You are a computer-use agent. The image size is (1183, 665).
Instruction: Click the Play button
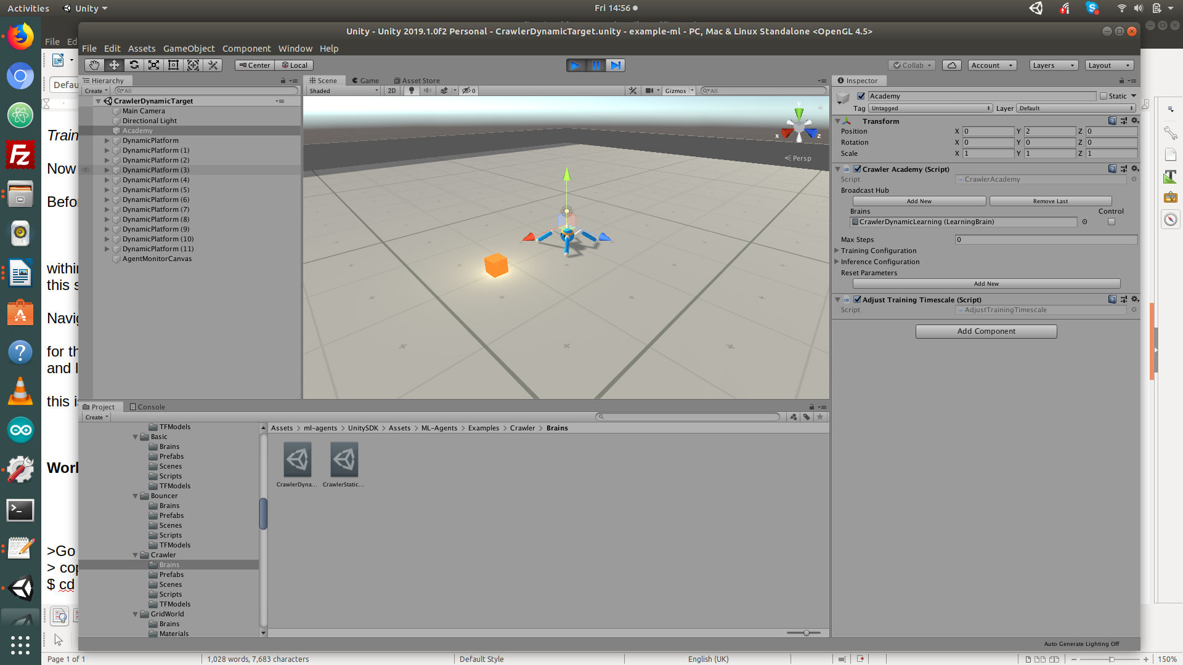click(x=575, y=65)
